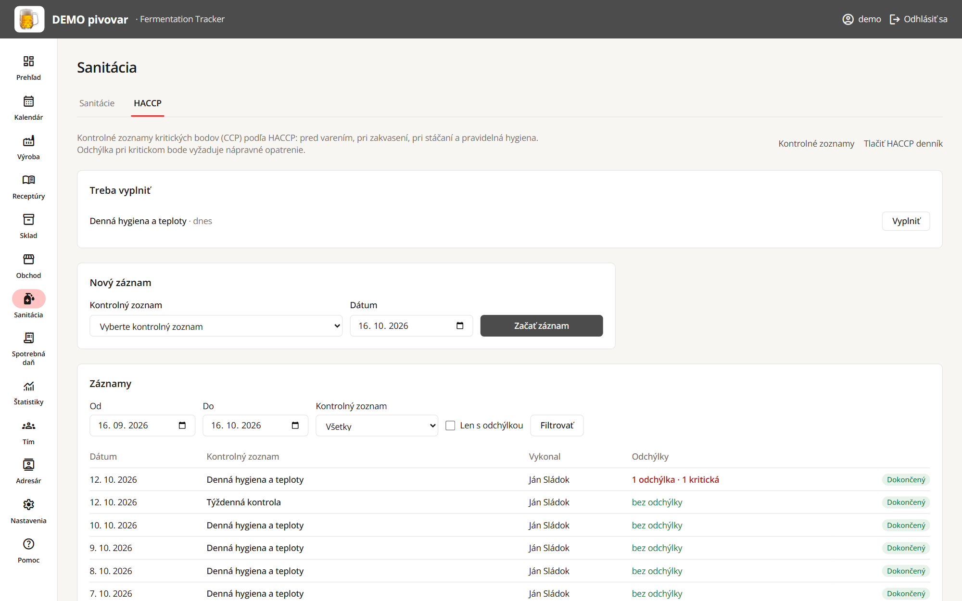Screen dimensions: 962x601
Task: Open calendar picker of the Dátum field
Action: [460, 326]
